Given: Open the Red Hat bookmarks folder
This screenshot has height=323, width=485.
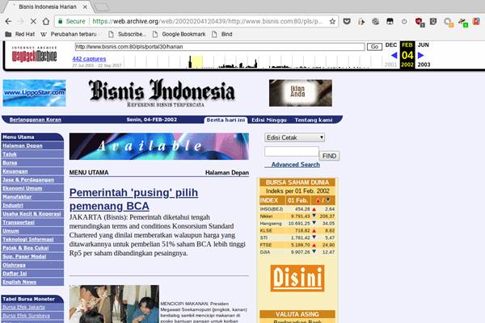Looking at the screenshot, I should click(20, 34).
